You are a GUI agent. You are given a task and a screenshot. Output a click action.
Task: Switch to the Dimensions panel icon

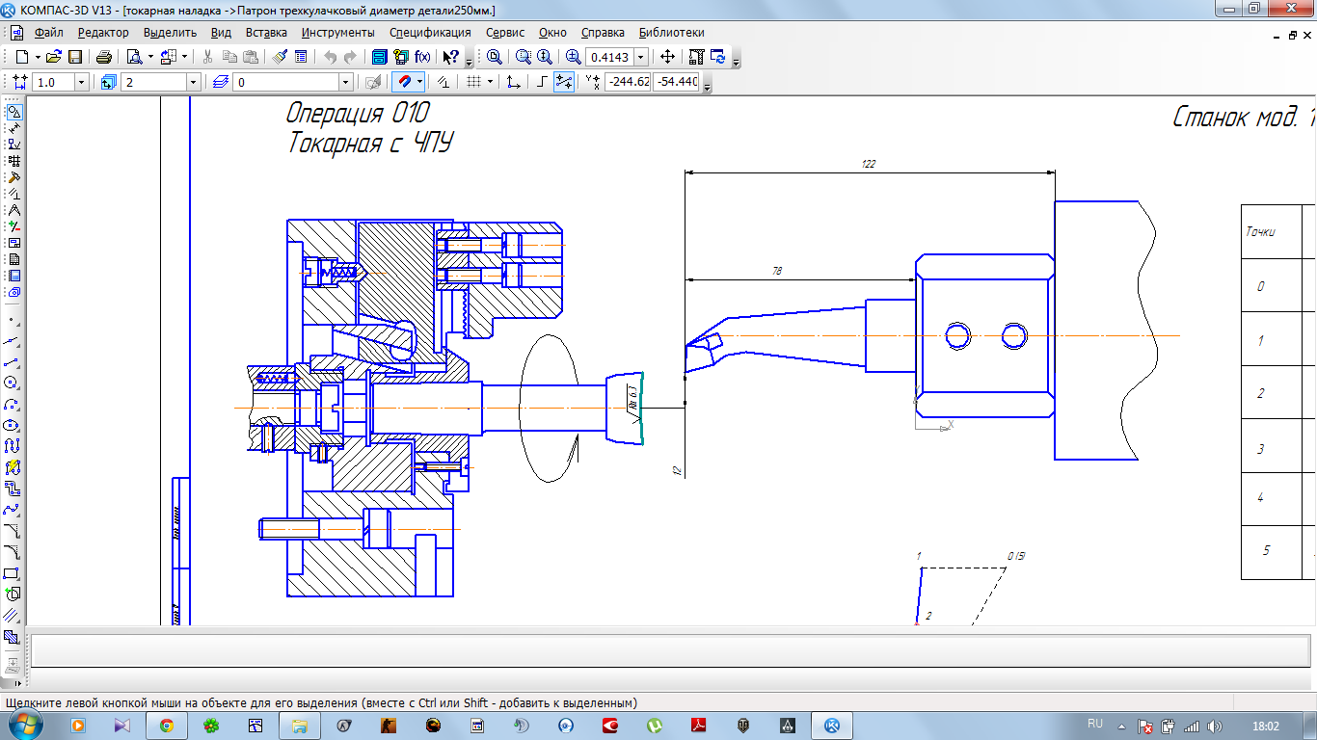[13, 128]
